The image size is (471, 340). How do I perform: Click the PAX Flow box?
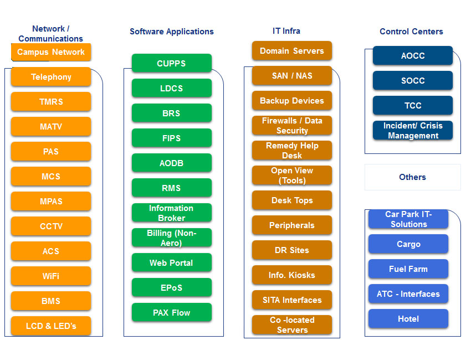coord(172,312)
